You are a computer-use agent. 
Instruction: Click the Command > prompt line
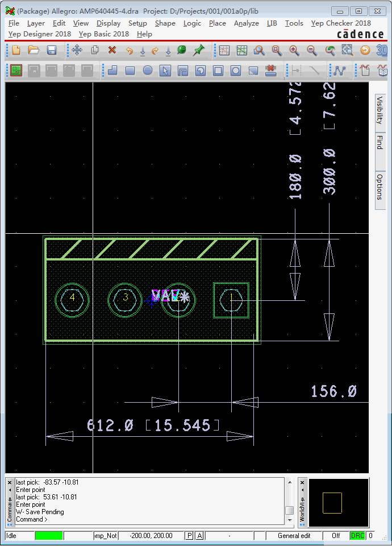click(32, 519)
